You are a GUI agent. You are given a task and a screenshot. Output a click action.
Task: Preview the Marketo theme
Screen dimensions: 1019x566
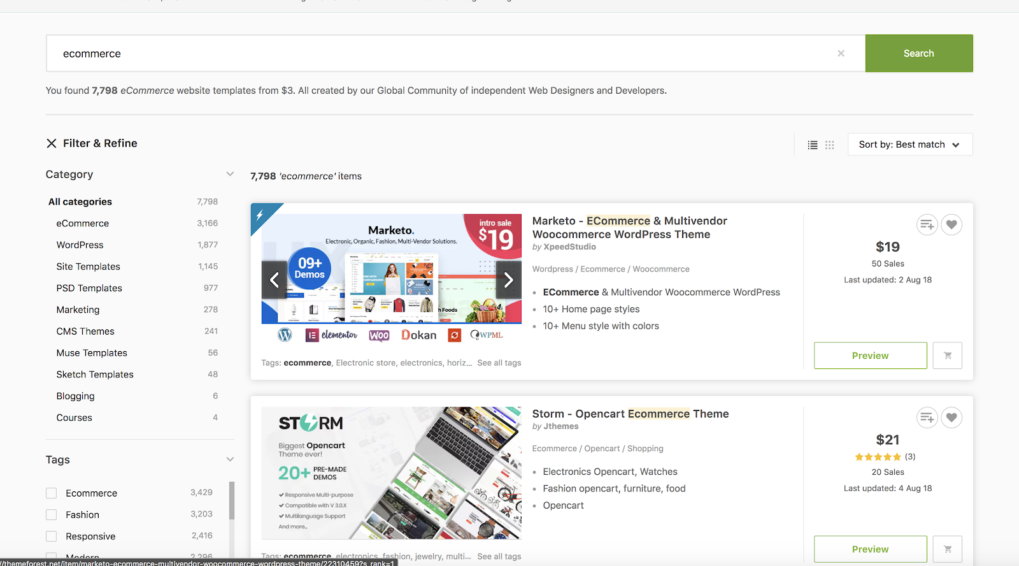(x=870, y=356)
